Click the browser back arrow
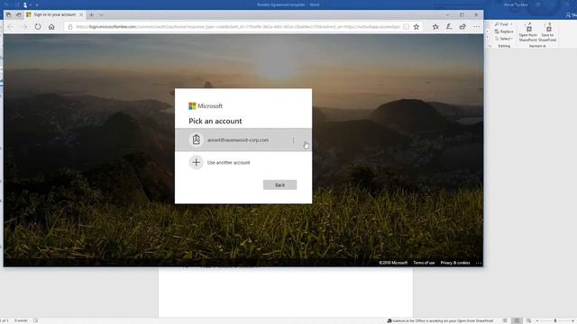 tap(10, 27)
